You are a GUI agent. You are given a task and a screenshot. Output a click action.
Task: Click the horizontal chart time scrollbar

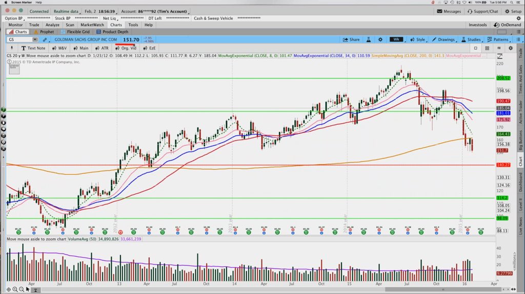click(442, 290)
